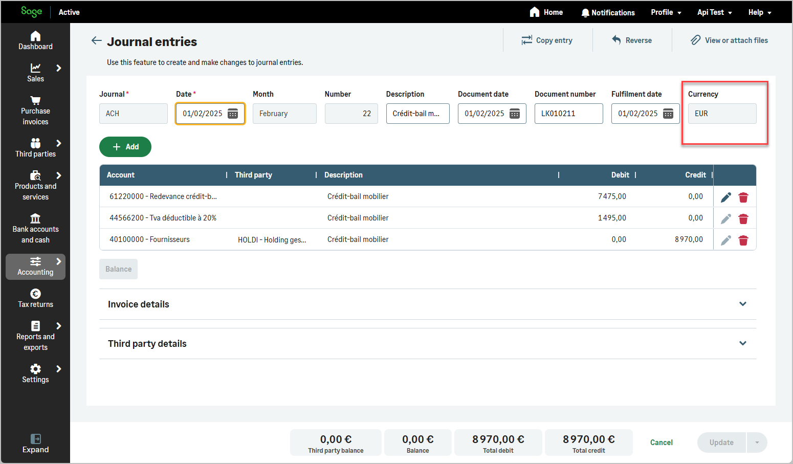
Task: Expand Reports and exports submenu chevron
Action: click(x=59, y=326)
